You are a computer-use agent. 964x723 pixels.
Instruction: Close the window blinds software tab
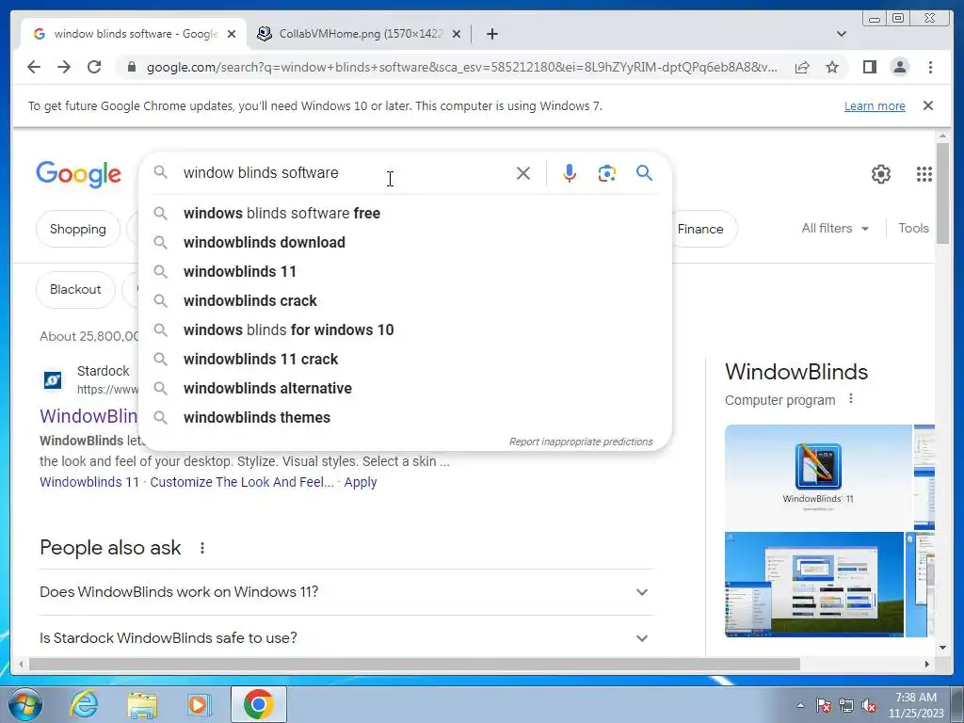click(x=232, y=34)
